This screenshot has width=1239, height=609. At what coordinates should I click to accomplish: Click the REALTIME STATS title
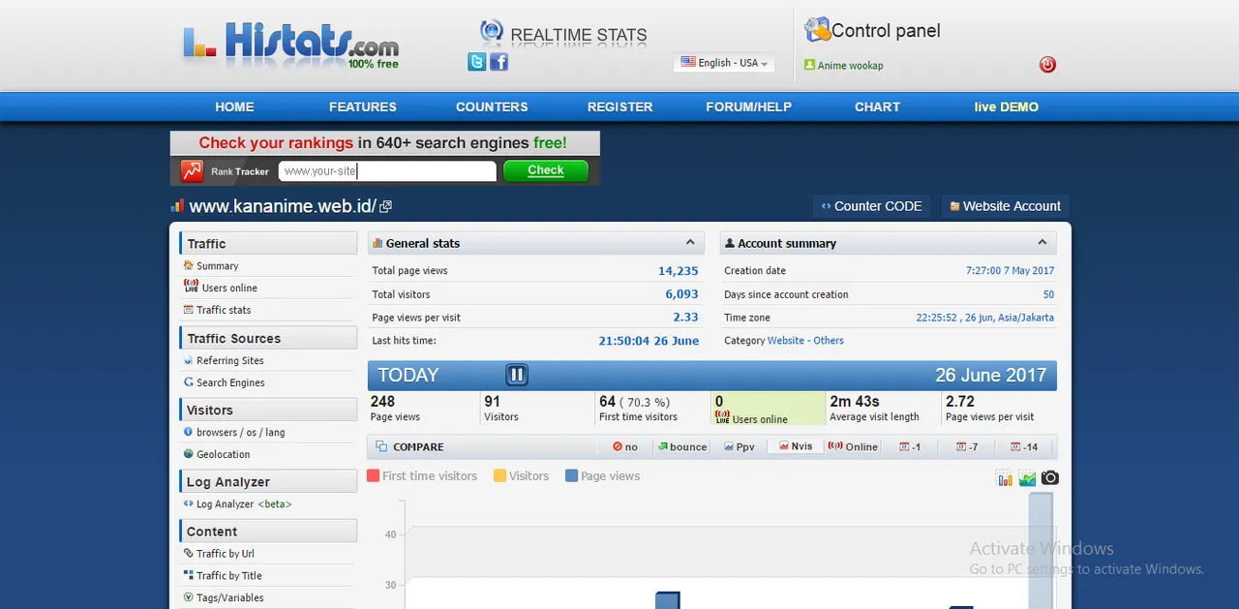579,36
